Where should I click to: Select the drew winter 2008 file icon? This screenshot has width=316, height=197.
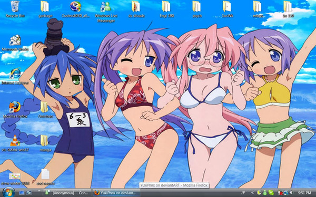point(15,179)
